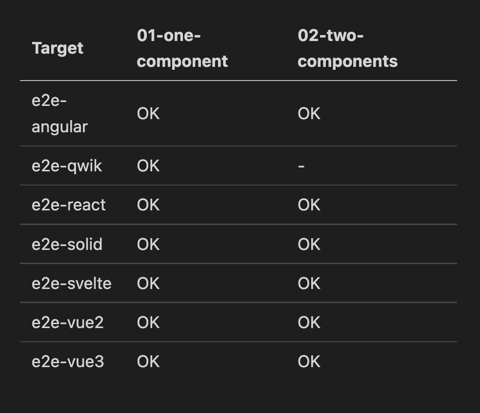Viewport: 480px width, 413px height.
Task: Click e2e-svelte's 02-two-components OK cell
Action: pos(309,284)
